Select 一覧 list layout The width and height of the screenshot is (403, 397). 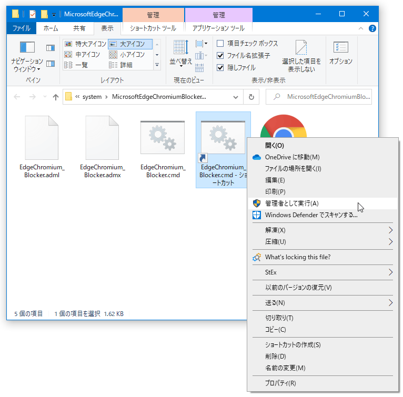76,65
